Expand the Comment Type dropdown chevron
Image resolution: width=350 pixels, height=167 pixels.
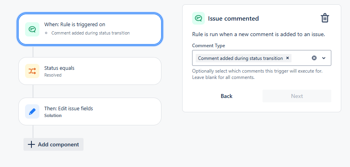pyautogui.click(x=324, y=58)
